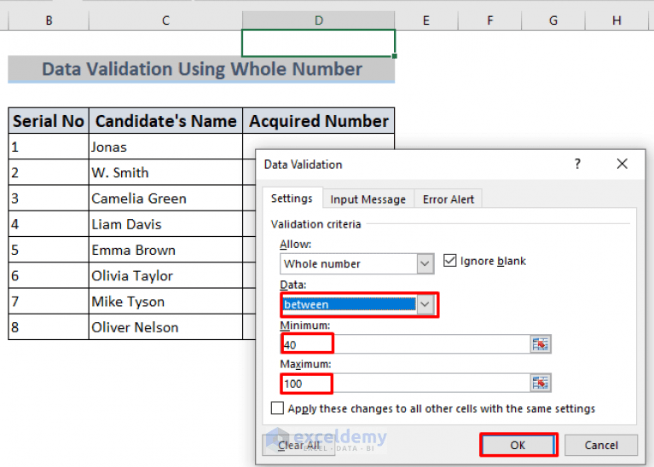Screen dimensions: 654x467
Task: Select the cell containing Emma Brown
Action: coord(165,250)
